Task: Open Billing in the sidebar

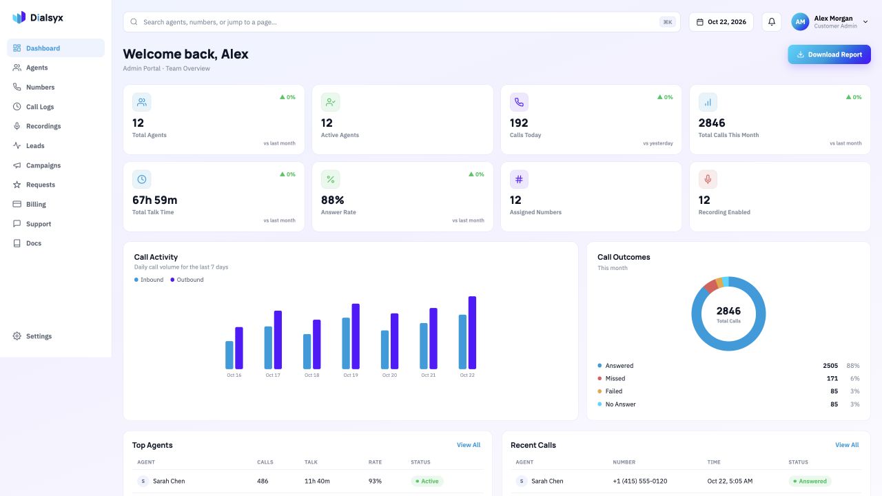Action: click(x=56, y=205)
